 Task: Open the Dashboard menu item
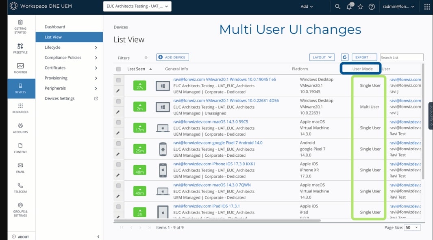(x=55, y=27)
